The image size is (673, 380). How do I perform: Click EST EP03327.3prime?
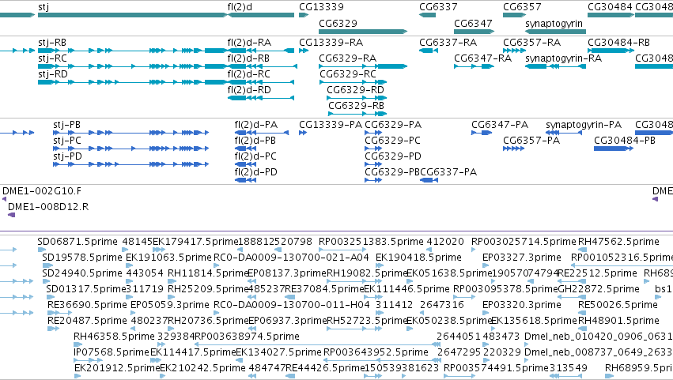click(521, 258)
